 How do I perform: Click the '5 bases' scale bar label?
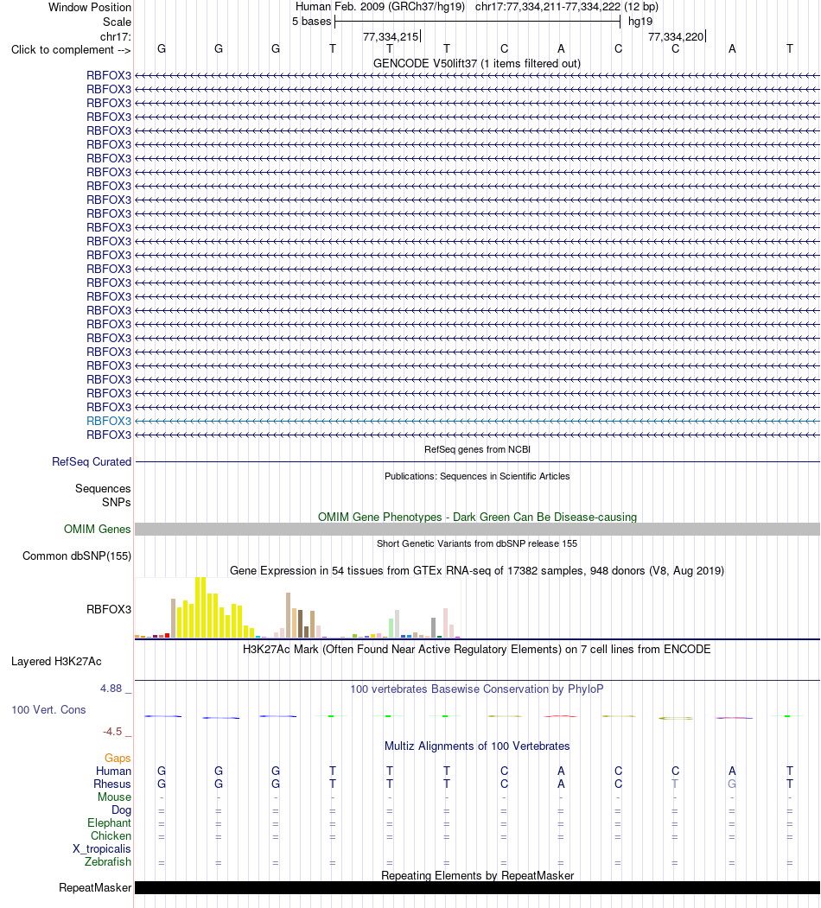click(312, 22)
